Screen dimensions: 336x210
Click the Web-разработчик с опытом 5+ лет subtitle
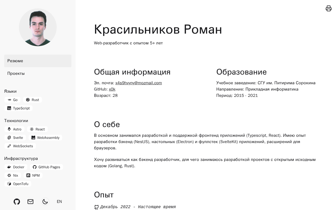(x=128, y=43)
